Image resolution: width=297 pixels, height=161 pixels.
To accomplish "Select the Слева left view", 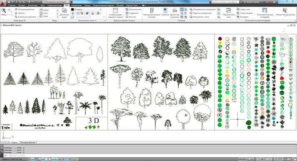I will [x=44, y=16].
